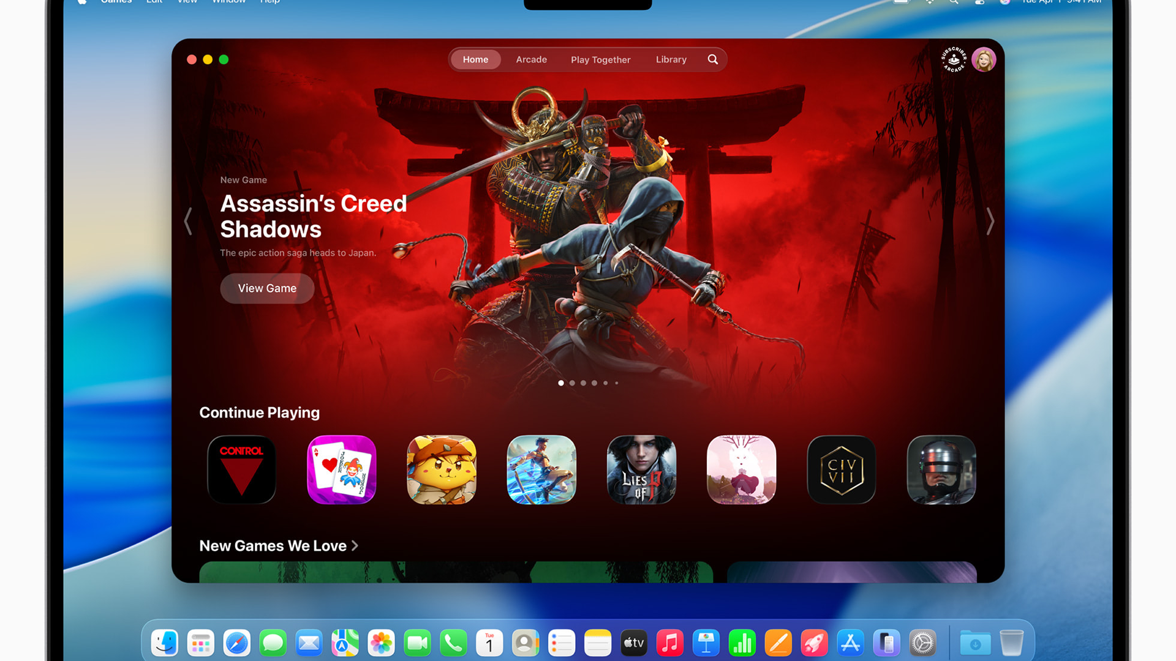Image resolution: width=1176 pixels, height=661 pixels.
Task: Switch to the Arcade tab
Action: pyautogui.click(x=531, y=59)
